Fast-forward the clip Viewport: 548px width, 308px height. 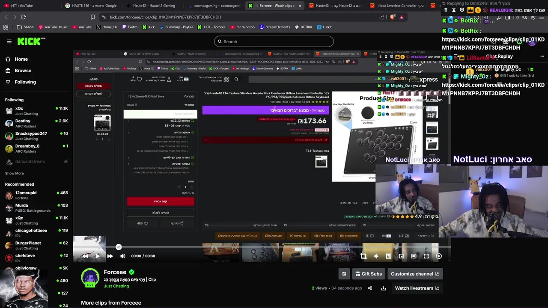tap(110, 256)
